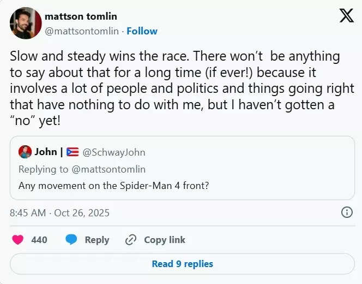Click the @mattsontomlin handle
The image size is (362, 284).
click(x=81, y=31)
